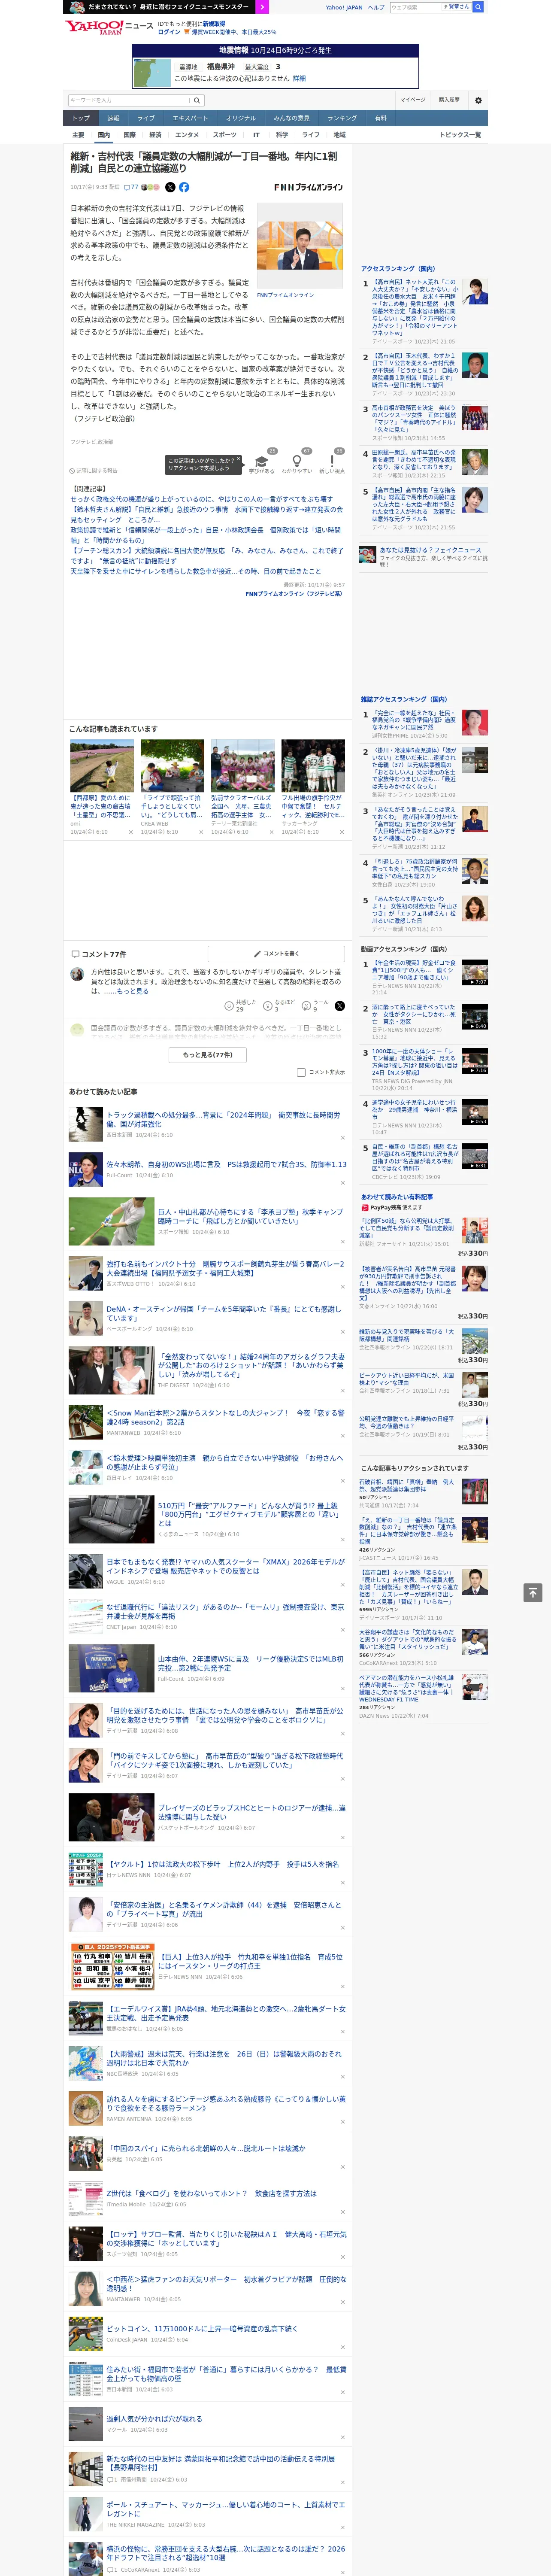This screenshot has width=551, height=2576.
Task: Click the purple arrow on the top banner
Action: (262, 6)
